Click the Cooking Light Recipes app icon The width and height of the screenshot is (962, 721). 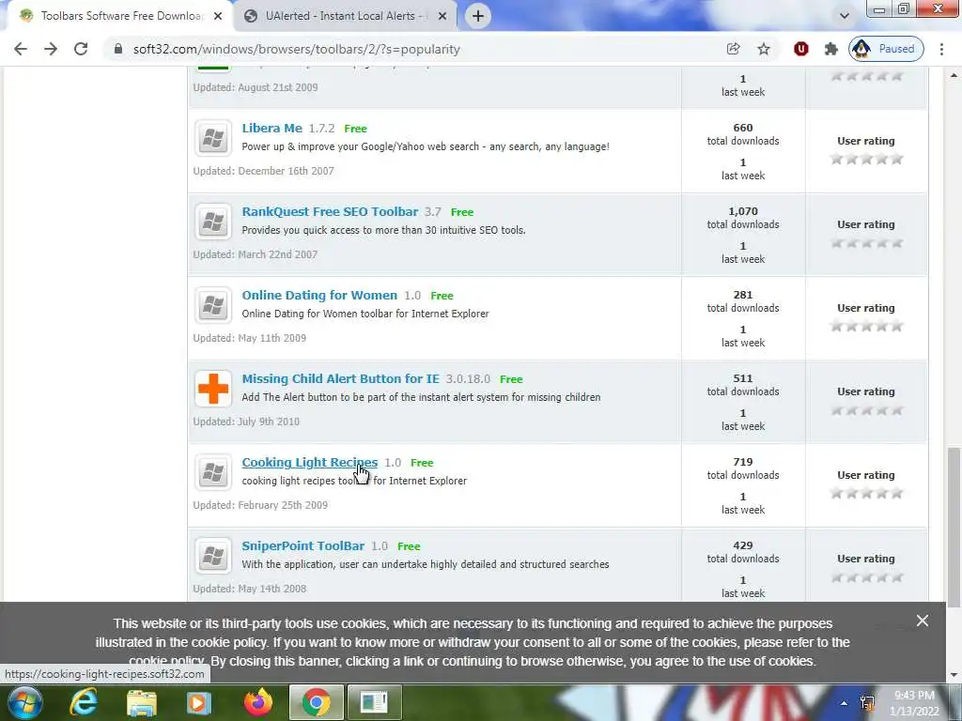pos(213,472)
